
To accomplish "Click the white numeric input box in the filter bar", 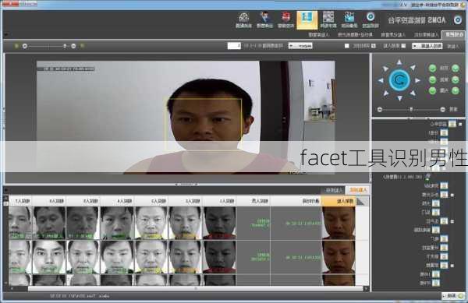I will (234, 46).
